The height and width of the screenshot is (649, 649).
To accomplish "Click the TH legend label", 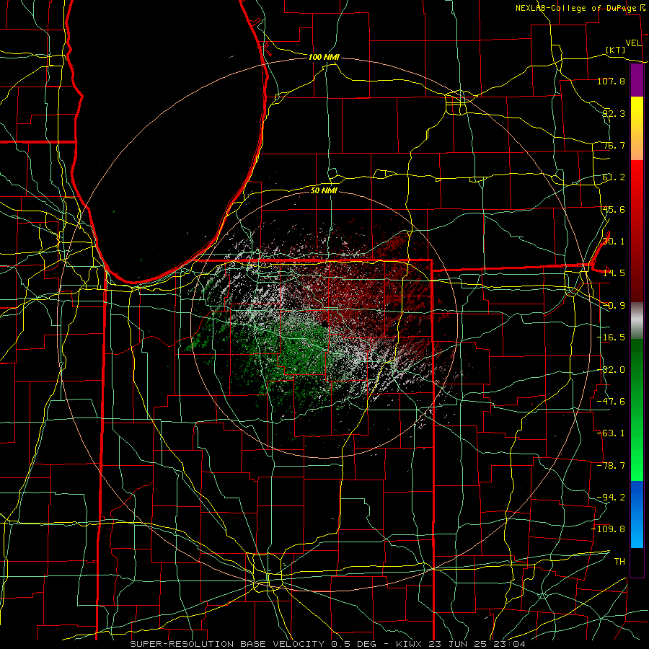I will pos(619,561).
